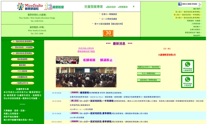Screen dimensions: 207x124
Task: Select 小一面試培訓班(一年制課程) sidebar button
Action: click(x=23, y=47)
